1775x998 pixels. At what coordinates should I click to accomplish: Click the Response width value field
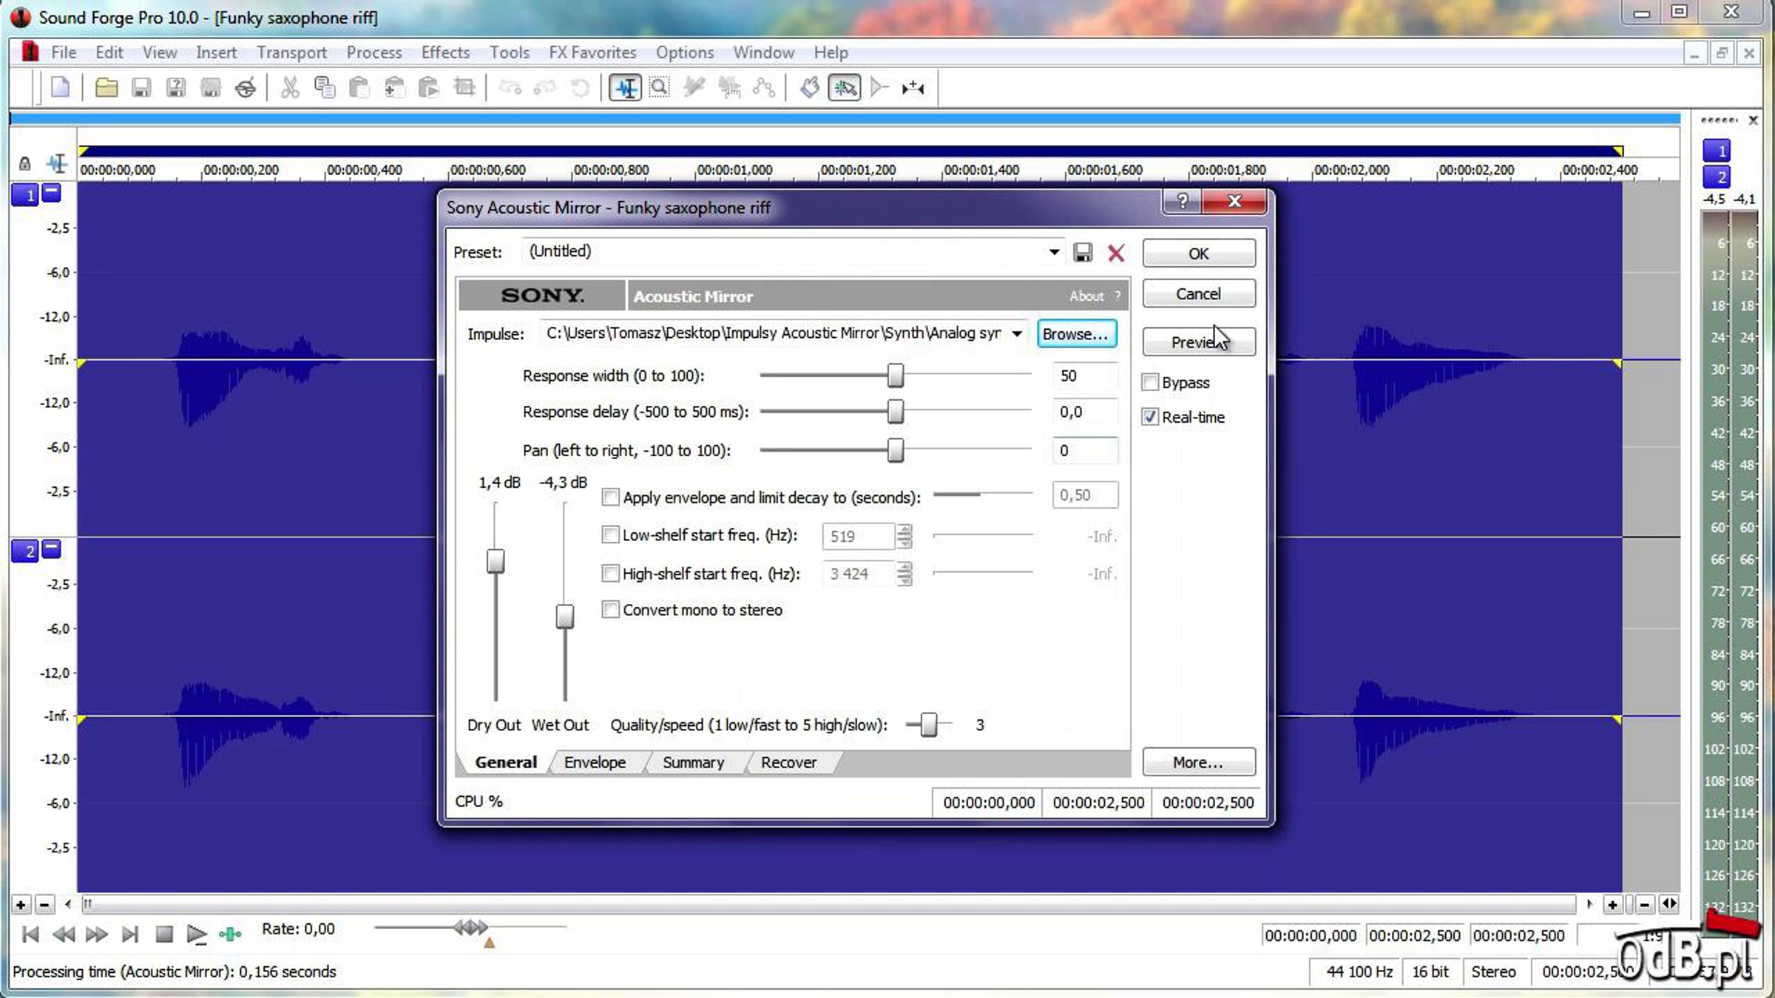pos(1085,376)
